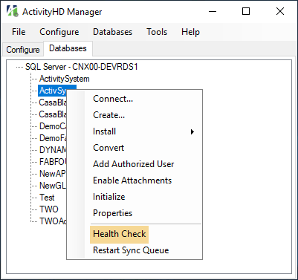Select Health Check from context menu
The width and height of the screenshot is (298, 280).
tap(120, 234)
